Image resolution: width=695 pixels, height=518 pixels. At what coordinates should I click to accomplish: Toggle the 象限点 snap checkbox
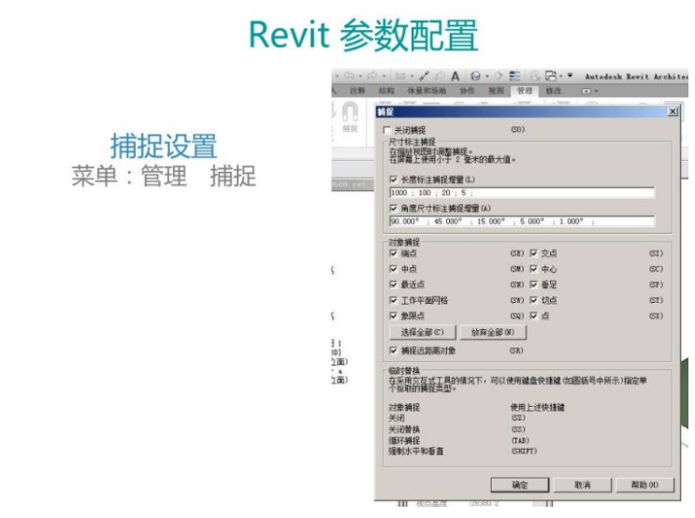pyautogui.click(x=393, y=315)
